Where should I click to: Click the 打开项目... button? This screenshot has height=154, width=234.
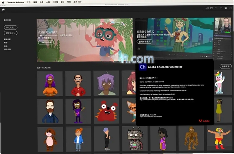[11, 33]
